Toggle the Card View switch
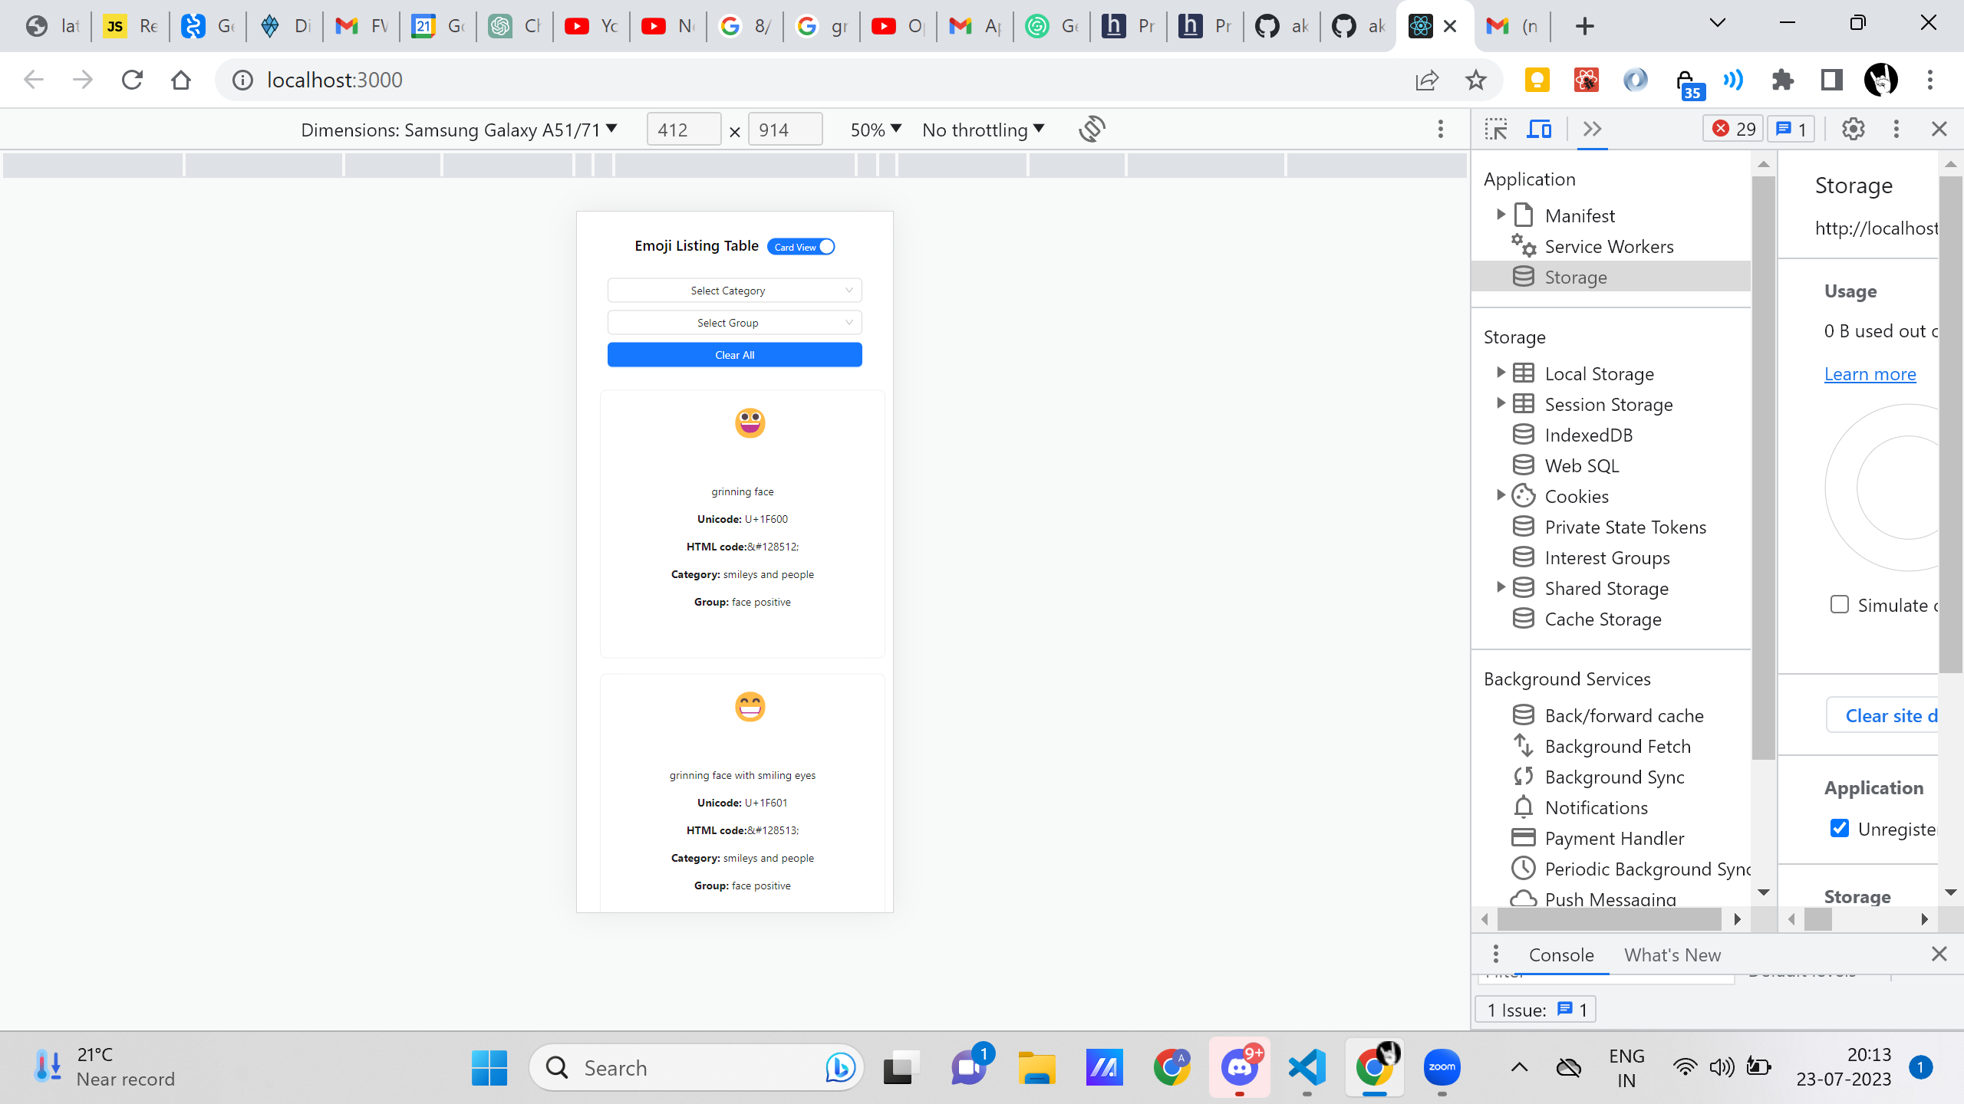The image size is (1964, 1104). point(801,247)
